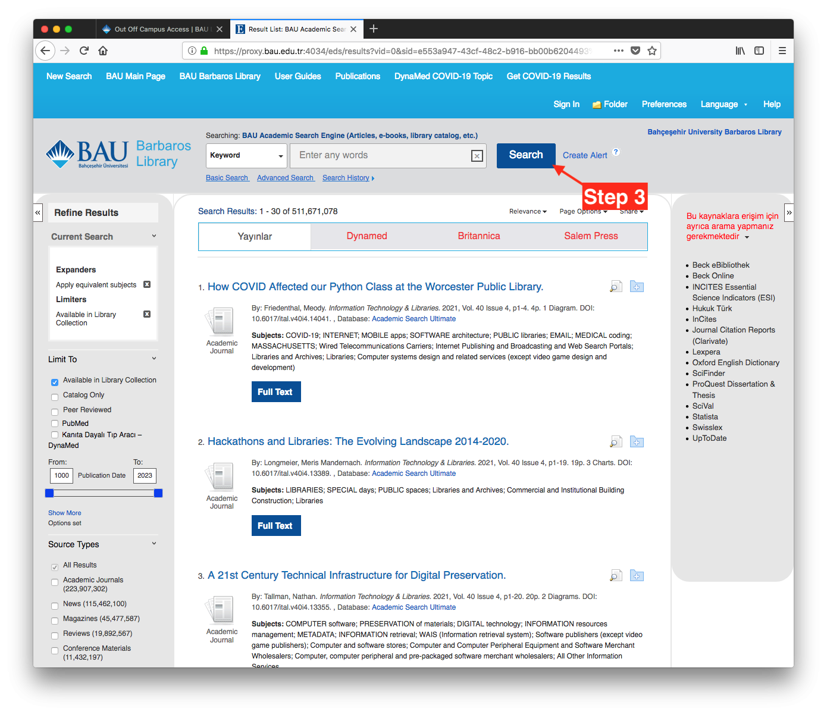Image resolution: width=827 pixels, height=715 pixels.
Task: Open a new browser tab with the plus icon
Action: coord(374,29)
